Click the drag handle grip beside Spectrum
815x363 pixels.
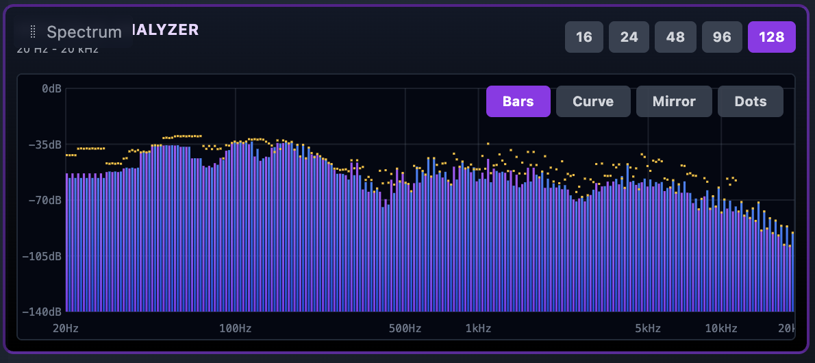coord(33,32)
